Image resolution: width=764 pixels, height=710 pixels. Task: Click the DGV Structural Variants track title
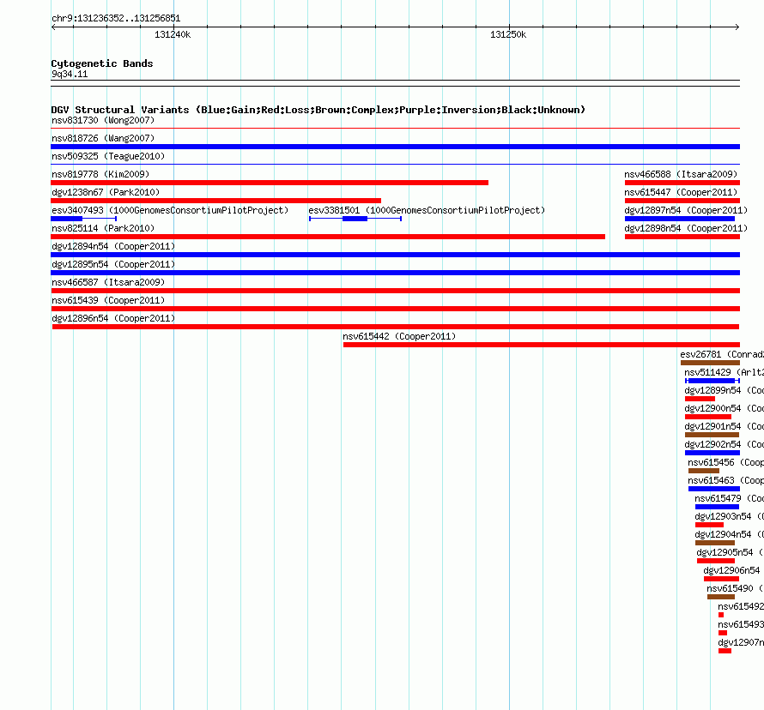(318, 110)
